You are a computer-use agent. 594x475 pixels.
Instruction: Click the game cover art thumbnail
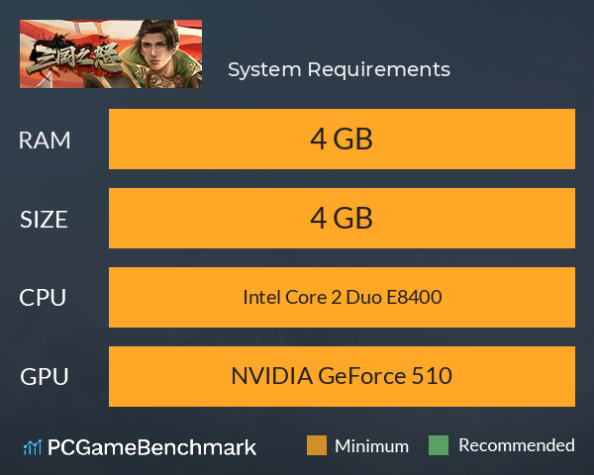click(111, 53)
